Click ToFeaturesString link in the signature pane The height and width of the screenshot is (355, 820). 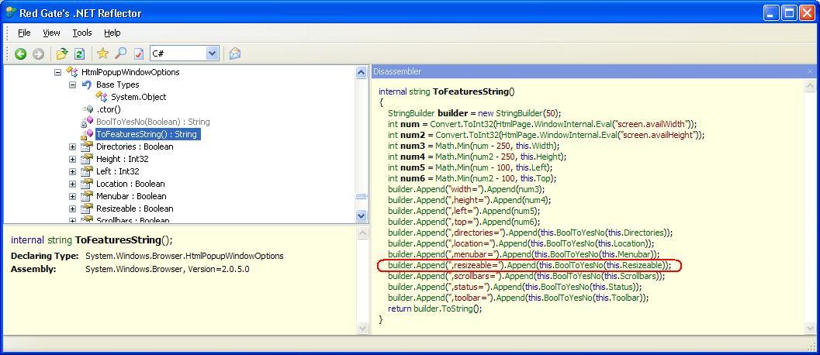[118, 240]
